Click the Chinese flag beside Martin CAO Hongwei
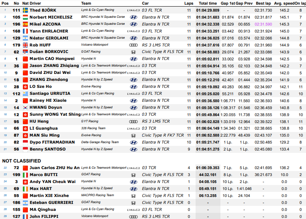 [x=25, y=59]
